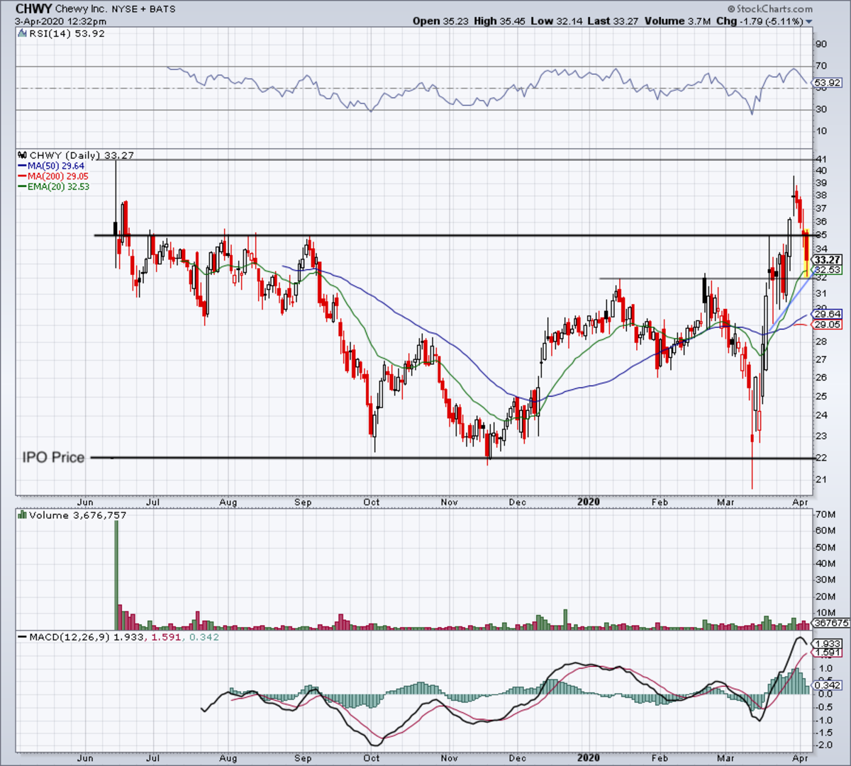Click the MA(50) 29.64 legend entry
This screenshot has width=851, height=766.
[56, 166]
